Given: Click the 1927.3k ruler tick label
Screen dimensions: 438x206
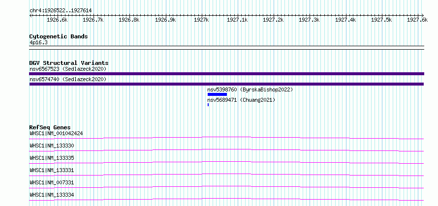Looking at the screenshot, I should tap(309, 20).
